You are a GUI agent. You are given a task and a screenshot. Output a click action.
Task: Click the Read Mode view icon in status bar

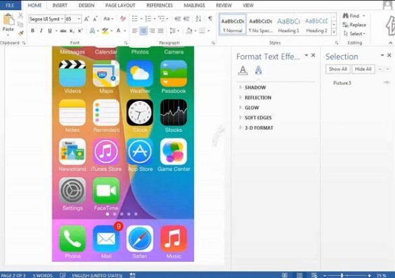(284, 275)
